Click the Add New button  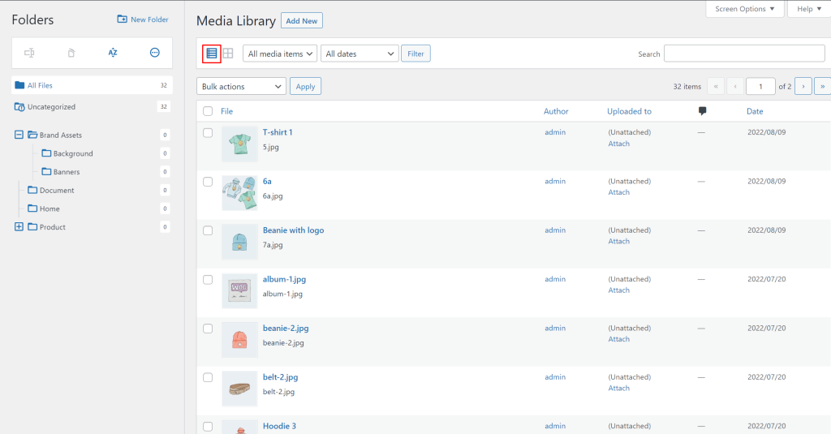pos(302,20)
